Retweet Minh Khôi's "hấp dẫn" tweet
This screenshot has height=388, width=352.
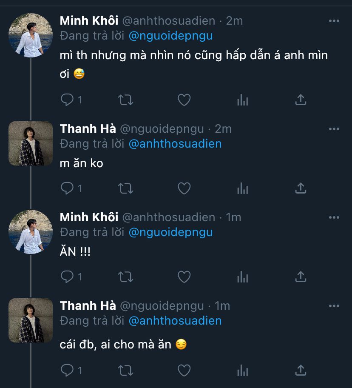(125, 100)
